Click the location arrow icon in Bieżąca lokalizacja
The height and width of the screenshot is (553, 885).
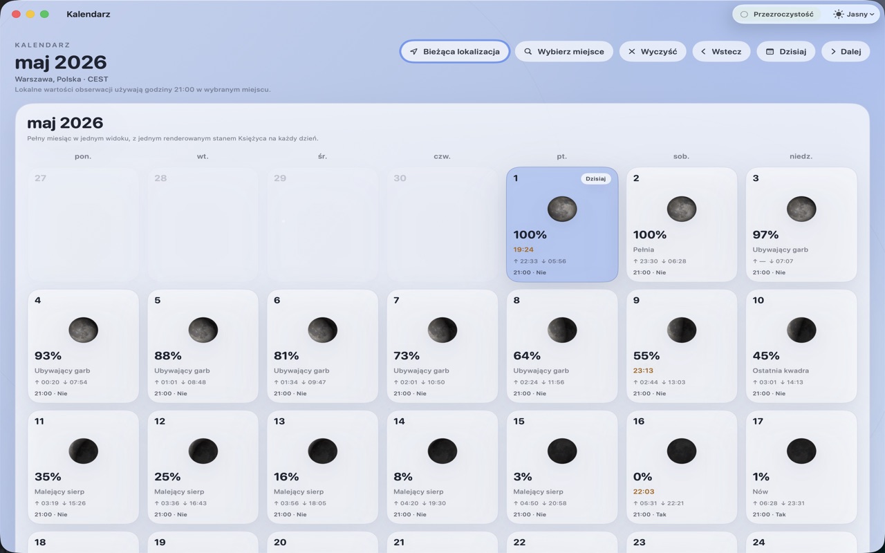click(x=413, y=52)
